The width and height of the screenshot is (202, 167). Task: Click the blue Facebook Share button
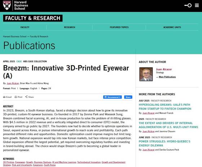pos(128,97)
